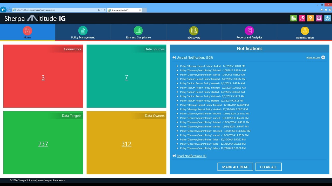332x186 pixels.
Task: Close the Sherpa Altitude IG browser tab
Action: [140, 10]
